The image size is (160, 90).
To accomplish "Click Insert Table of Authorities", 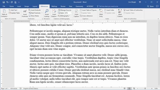I will pyautogui.click(x=133, y=10).
